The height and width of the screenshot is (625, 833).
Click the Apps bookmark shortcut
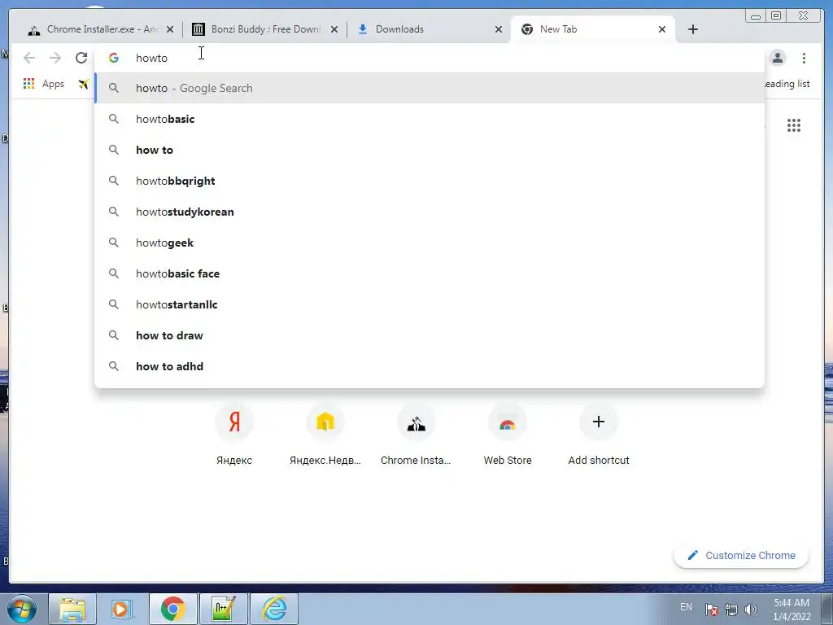click(44, 84)
